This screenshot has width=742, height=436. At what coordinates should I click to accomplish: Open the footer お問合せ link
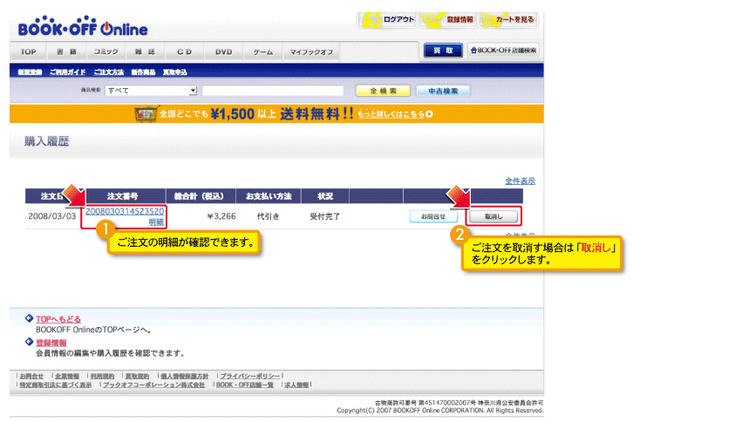[x=31, y=377]
